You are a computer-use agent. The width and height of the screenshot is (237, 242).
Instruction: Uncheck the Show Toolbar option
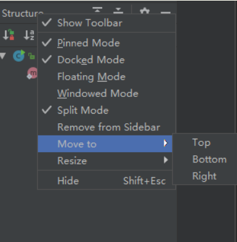point(107,23)
